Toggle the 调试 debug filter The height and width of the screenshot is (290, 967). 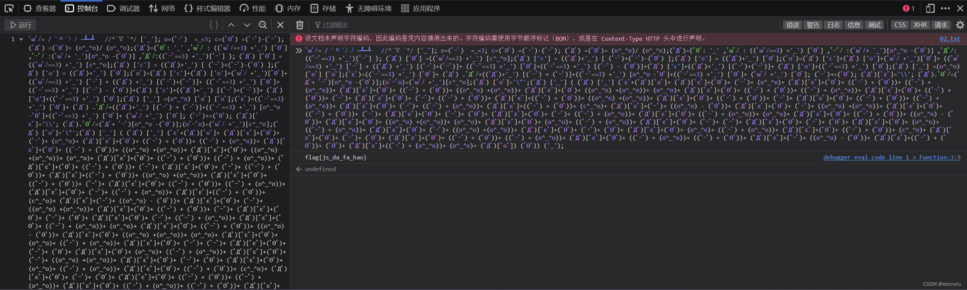tap(874, 25)
